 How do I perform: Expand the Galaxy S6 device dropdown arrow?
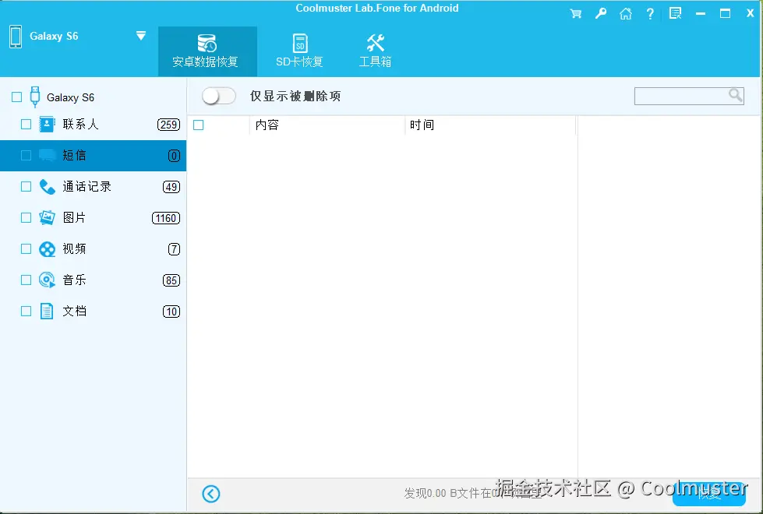(x=141, y=35)
